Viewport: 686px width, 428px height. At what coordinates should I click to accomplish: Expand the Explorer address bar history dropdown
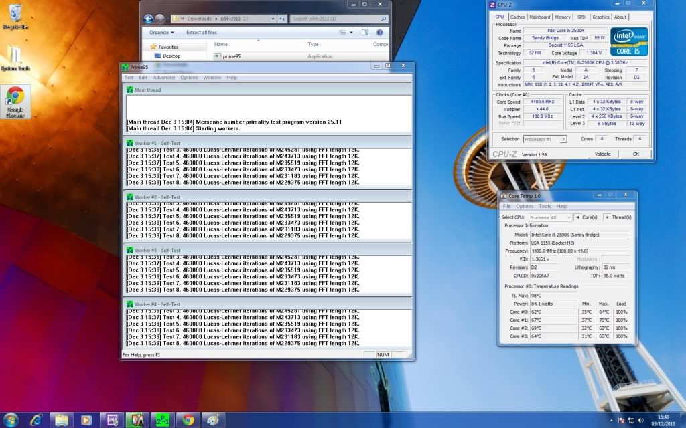(x=273, y=19)
